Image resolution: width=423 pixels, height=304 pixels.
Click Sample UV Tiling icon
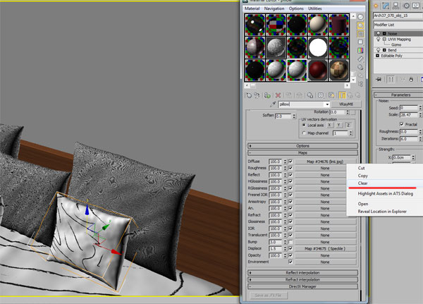coord(360,42)
